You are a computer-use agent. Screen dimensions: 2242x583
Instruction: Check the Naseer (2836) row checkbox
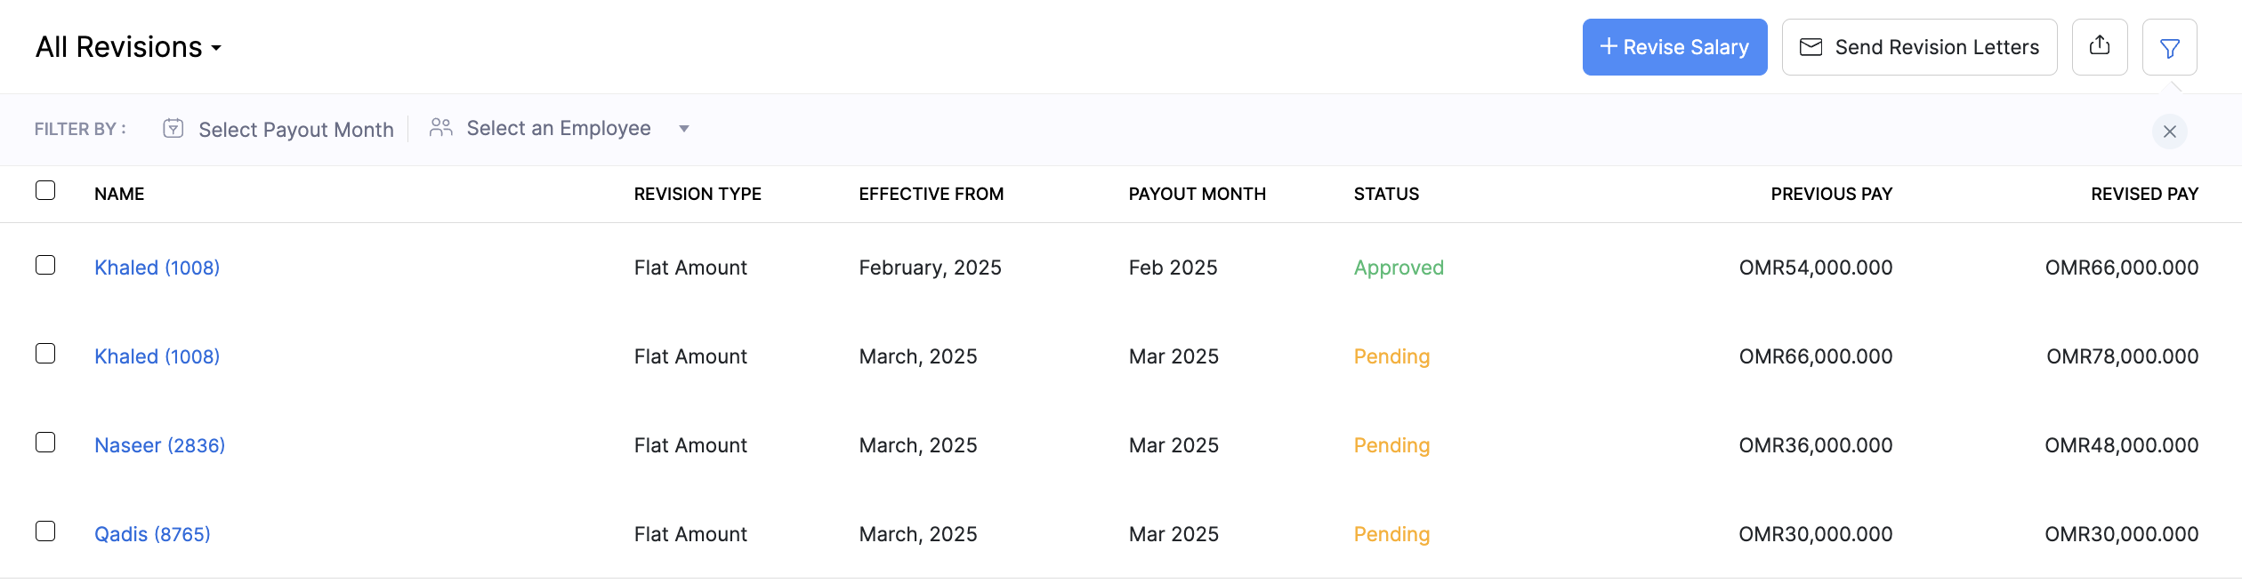(x=45, y=443)
